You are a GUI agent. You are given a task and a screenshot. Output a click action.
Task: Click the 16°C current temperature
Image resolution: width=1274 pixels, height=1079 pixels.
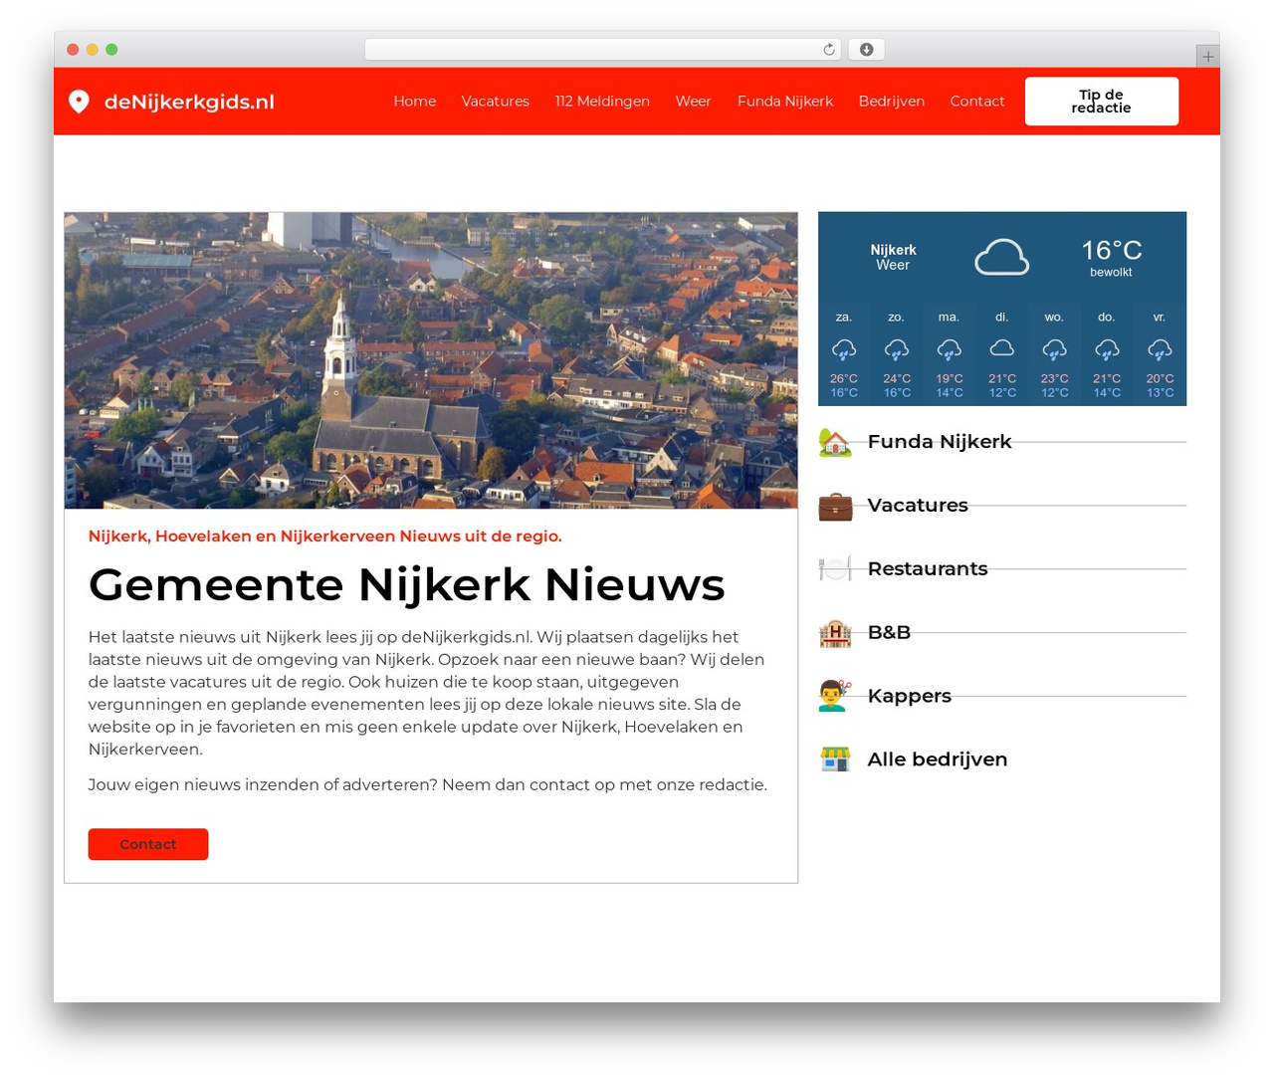pos(1112,250)
